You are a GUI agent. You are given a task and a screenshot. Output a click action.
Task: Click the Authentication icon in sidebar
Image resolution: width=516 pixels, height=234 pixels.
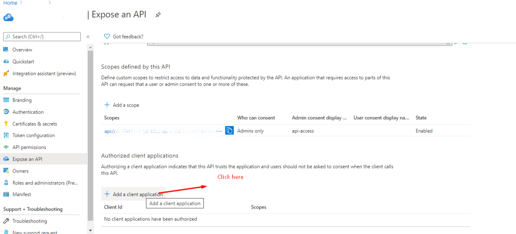coord(6,112)
